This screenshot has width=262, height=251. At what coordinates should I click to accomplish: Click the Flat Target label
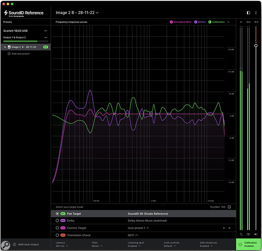point(74,214)
